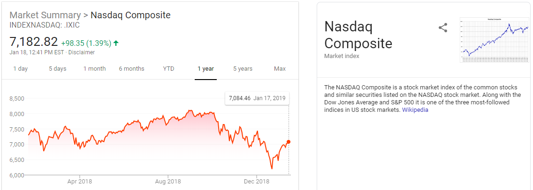This screenshot has width=533, height=190.
Task: Click the Aug 2018 axis label
Action: [x=168, y=181]
